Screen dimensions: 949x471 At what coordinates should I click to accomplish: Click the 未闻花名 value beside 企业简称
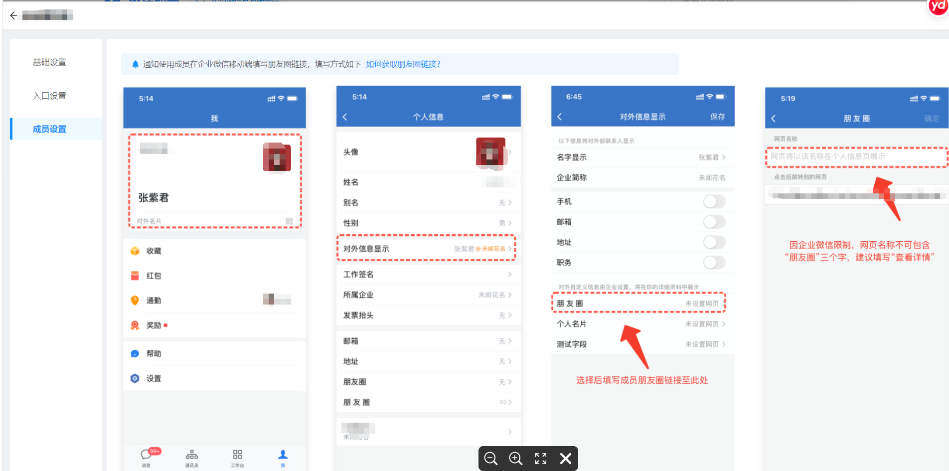click(712, 178)
